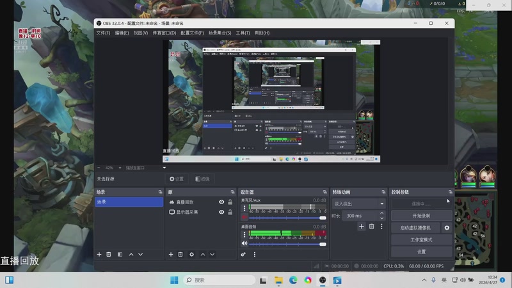Open virtual camera settings gear icon
Screen dimensions: 512x288
coord(447,227)
